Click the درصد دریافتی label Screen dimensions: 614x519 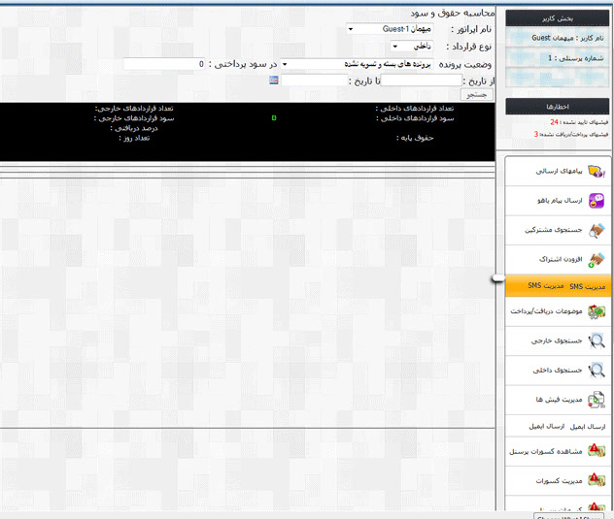coord(134,128)
